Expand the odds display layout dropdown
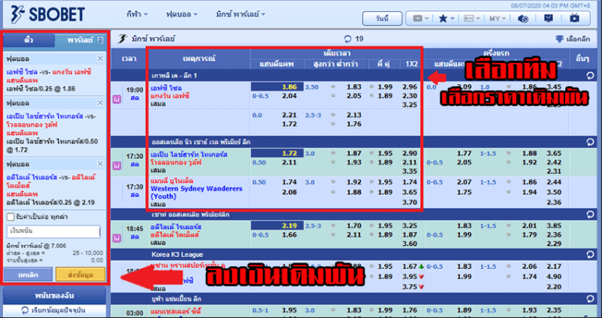This screenshot has width=602, height=318. click(472, 19)
